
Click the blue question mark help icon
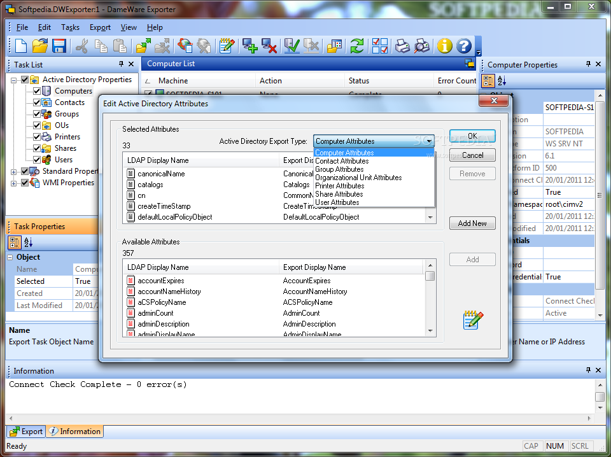coord(464,46)
